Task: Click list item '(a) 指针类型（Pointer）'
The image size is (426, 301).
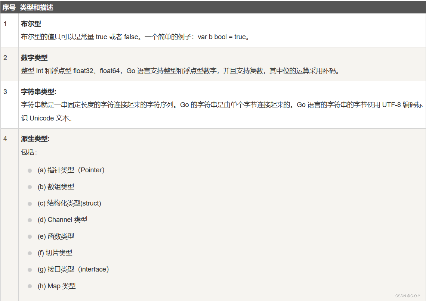Action: pyautogui.click(x=71, y=170)
